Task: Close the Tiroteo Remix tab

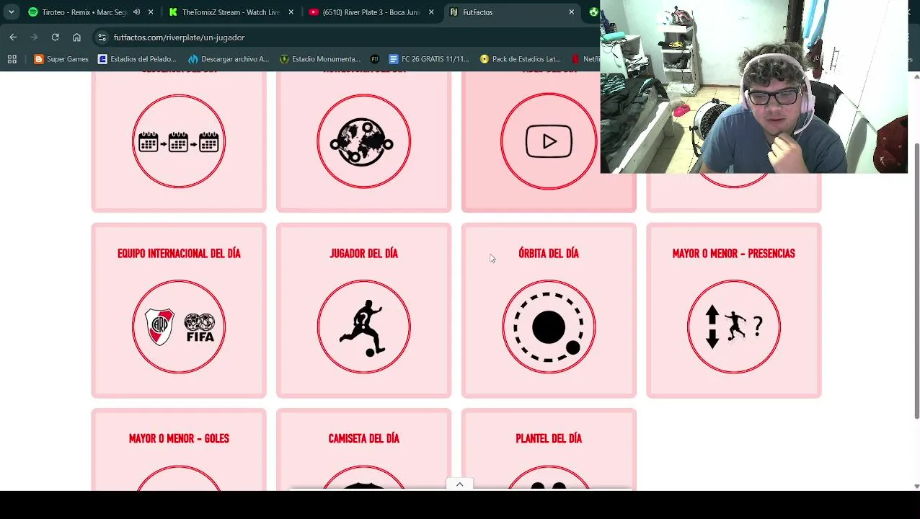Action: 151,12
